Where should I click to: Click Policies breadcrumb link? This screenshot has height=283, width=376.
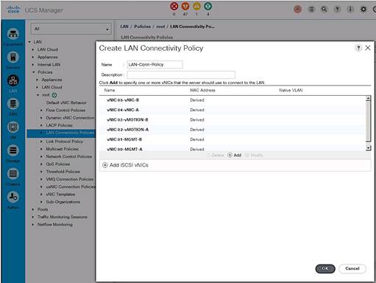click(142, 27)
